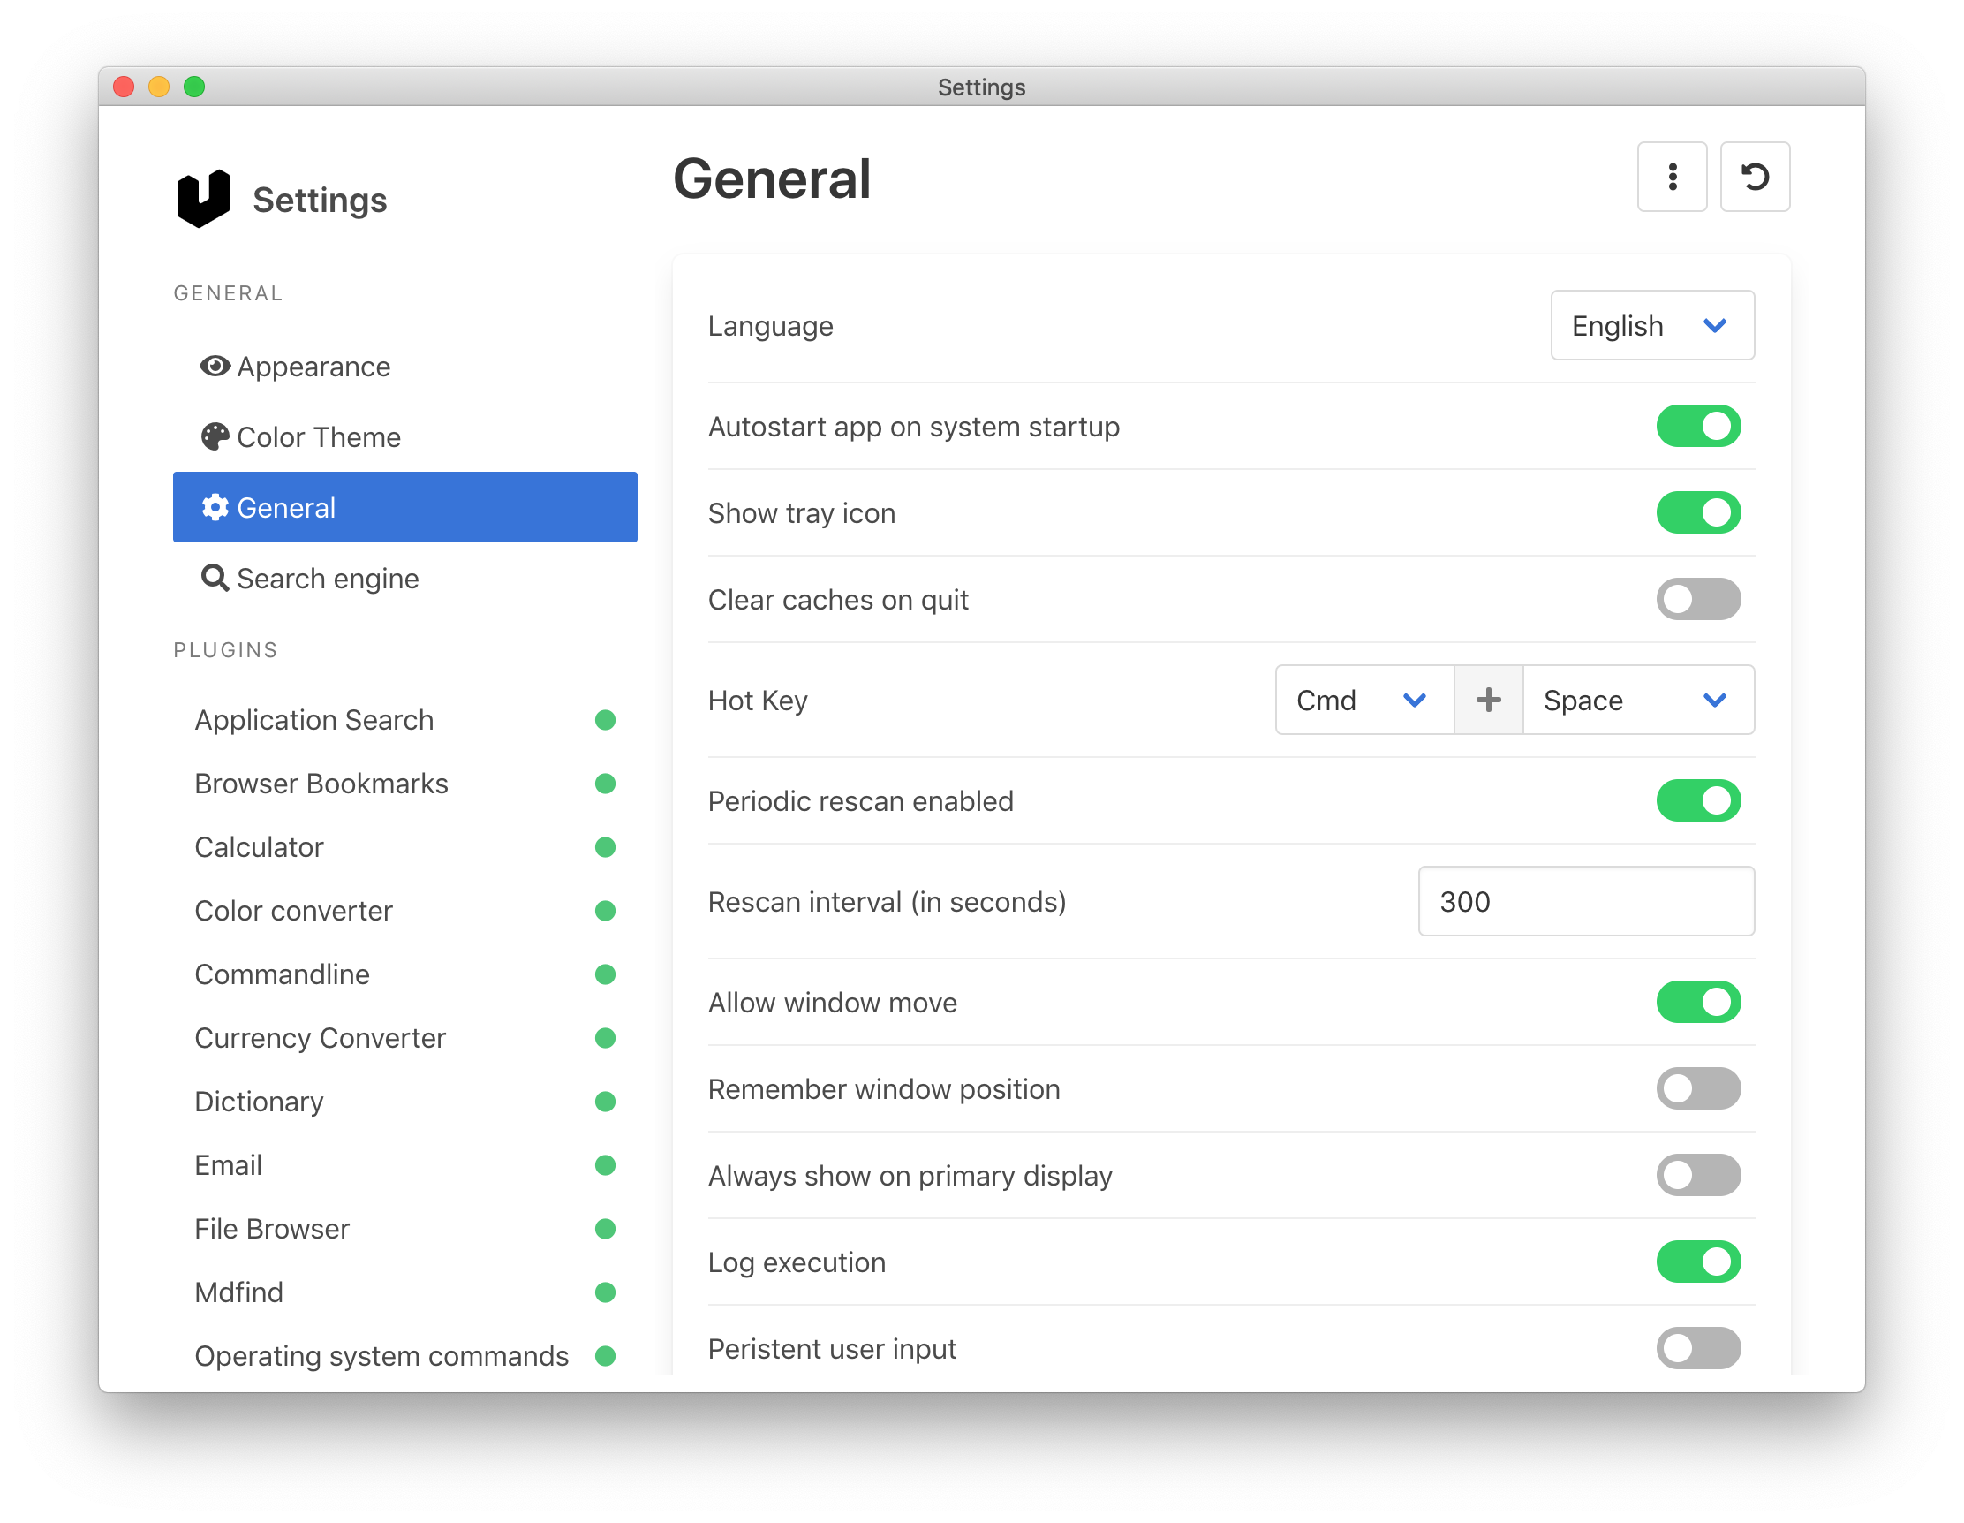Enable Clear caches on quit switch
The width and height of the screenshot is (1964, 1523).
(x=1698, y=600)
